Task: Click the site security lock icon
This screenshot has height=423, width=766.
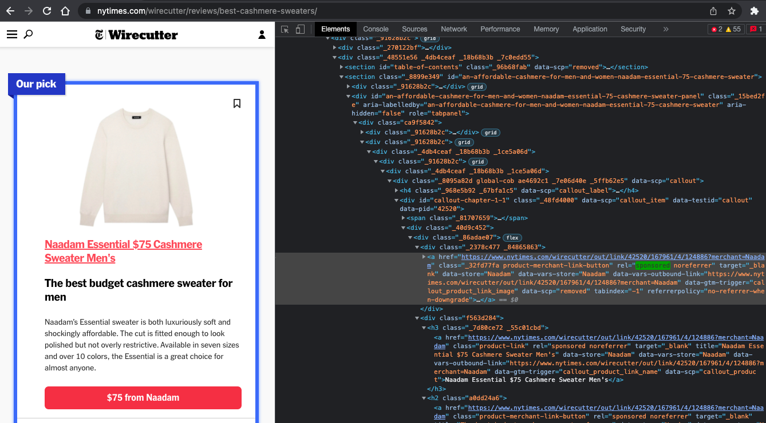Action: [x=87, y=10]
